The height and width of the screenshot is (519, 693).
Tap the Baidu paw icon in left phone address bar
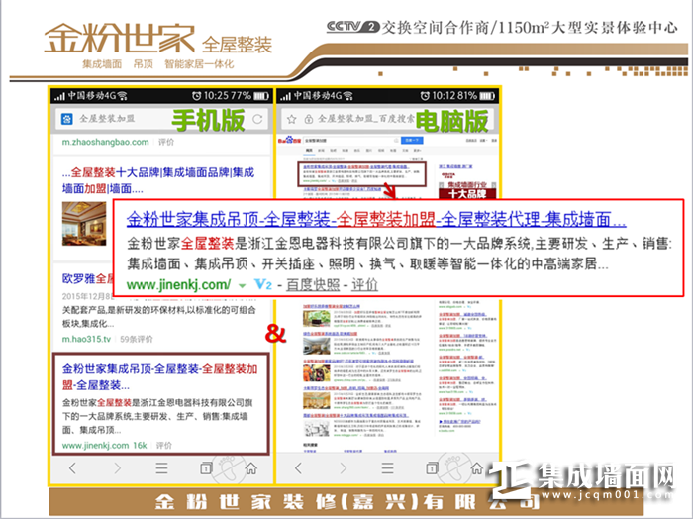click(x=67, y=119)
